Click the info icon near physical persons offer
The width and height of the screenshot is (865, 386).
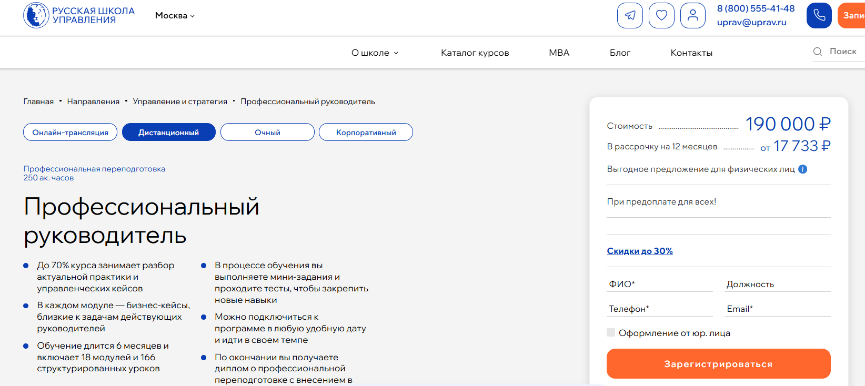point(802,169)
